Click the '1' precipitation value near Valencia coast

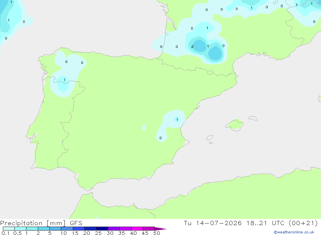coord(177,120)
